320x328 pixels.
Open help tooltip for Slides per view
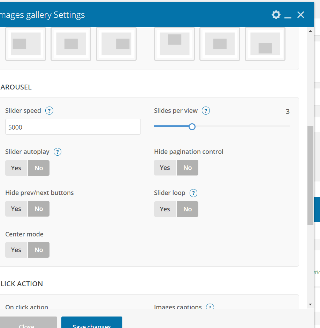(206, 111)
